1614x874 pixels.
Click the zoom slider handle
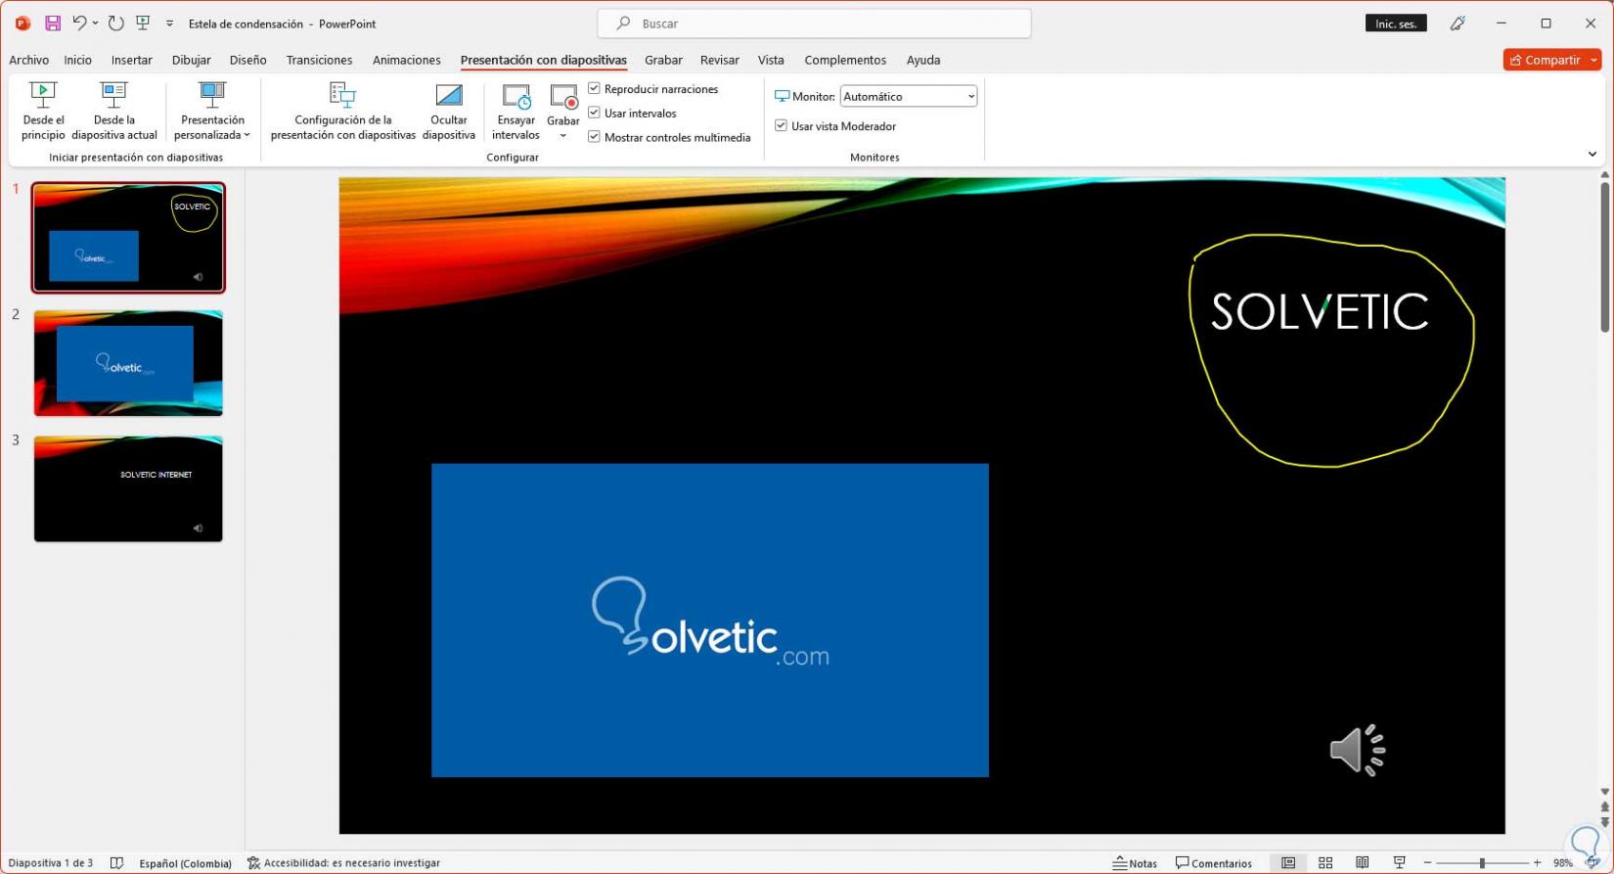tap(1482, 862)
